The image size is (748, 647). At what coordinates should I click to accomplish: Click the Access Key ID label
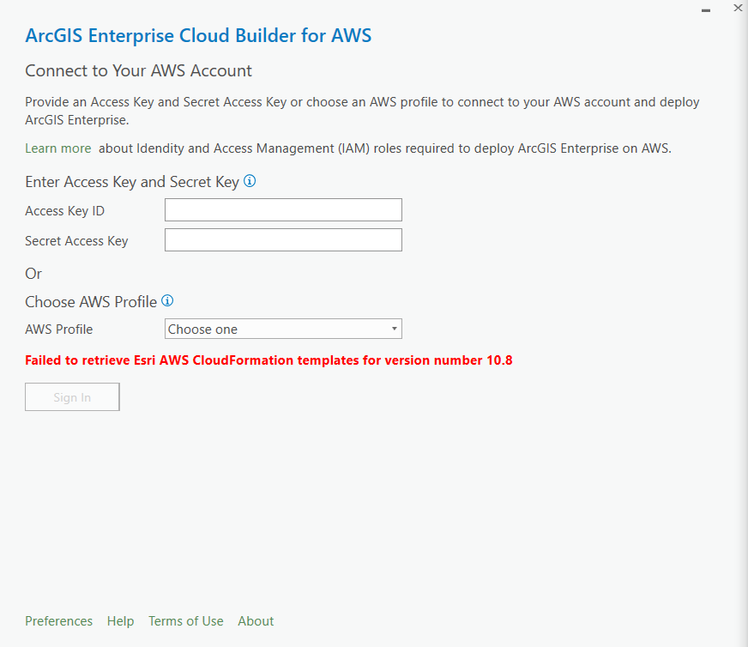tap(65, 211)
